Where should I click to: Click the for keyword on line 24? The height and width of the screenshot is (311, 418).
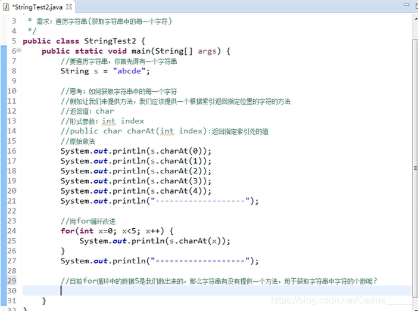click(68, 231)
